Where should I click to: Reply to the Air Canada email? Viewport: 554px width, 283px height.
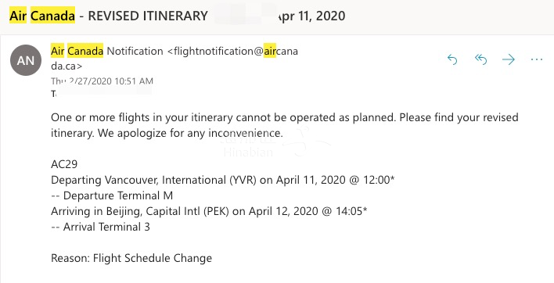[x=452, y=59]
